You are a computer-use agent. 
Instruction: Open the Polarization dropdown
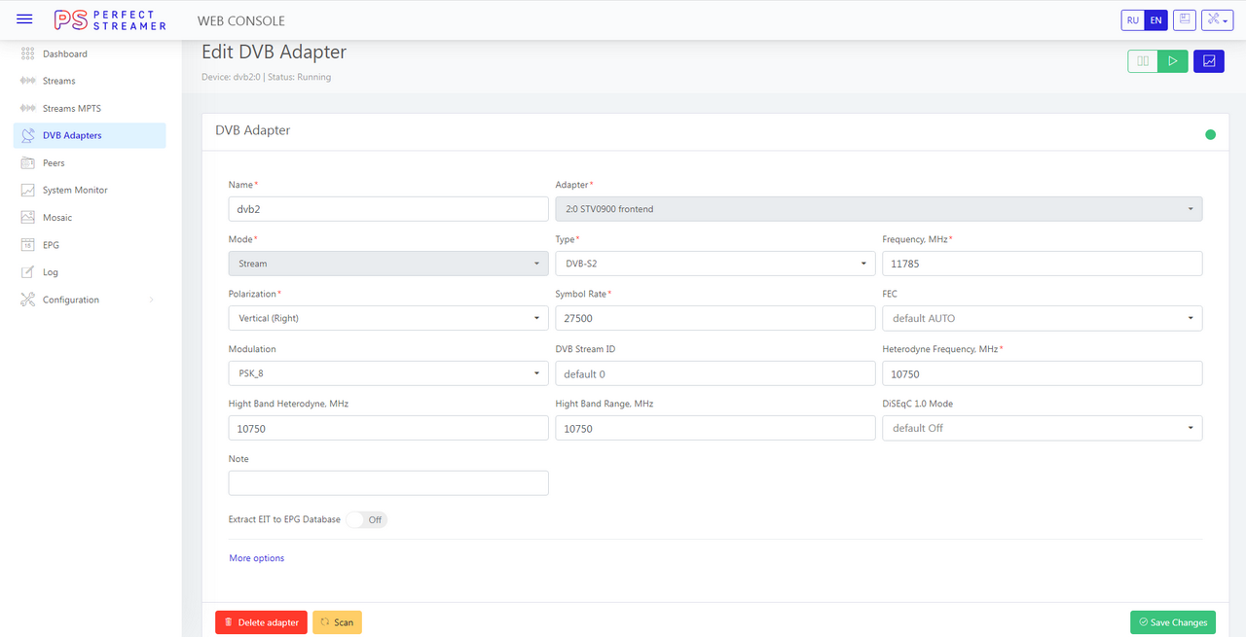click(388, 318)
